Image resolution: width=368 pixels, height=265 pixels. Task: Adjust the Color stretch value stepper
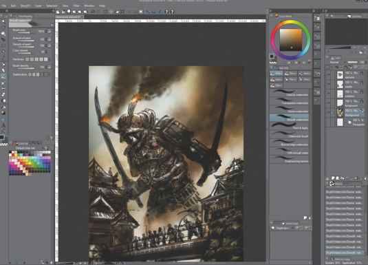click(x=46, y=52)
